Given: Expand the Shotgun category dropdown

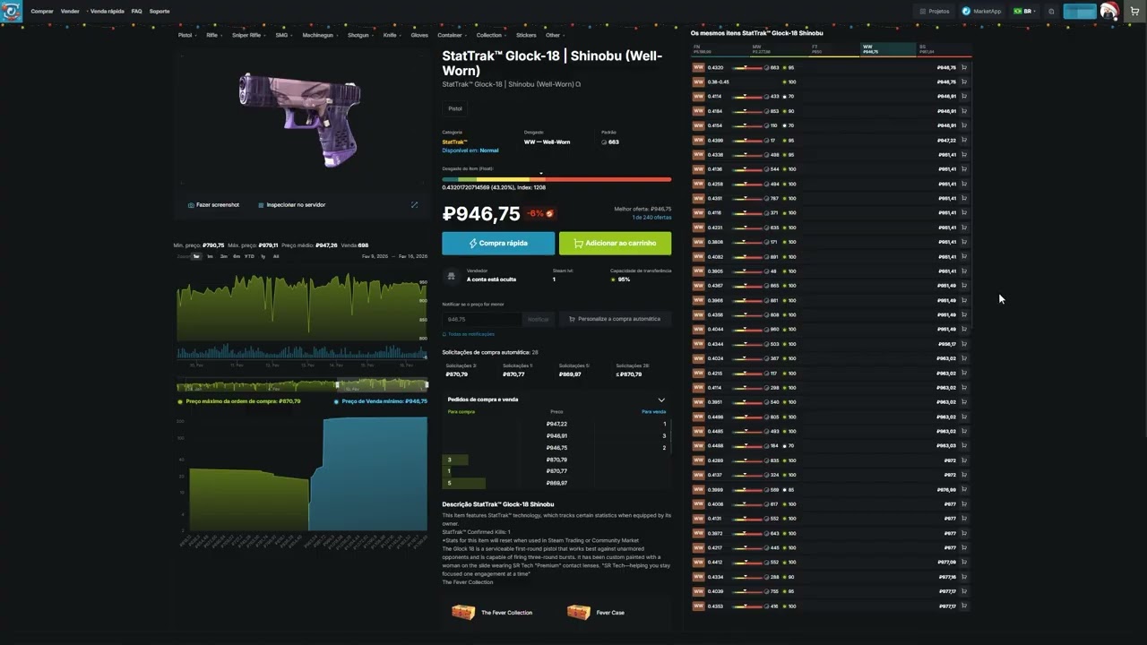Looking at the screenshot, I should [360, 35].
